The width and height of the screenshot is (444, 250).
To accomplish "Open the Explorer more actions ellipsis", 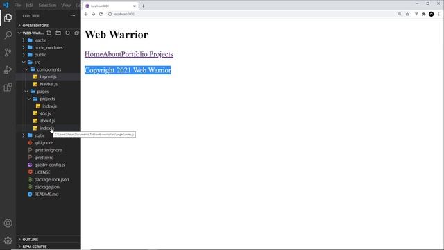I will point(73,16).
